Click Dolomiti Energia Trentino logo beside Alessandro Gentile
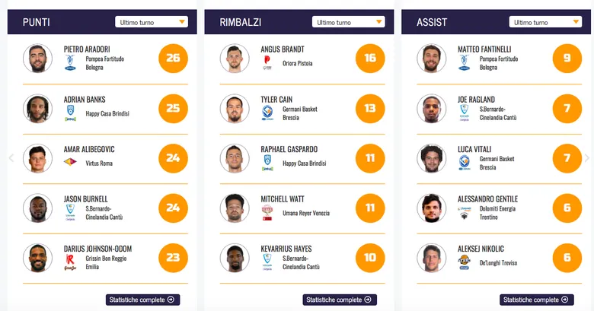 pyautogui.click(x=465, y=212)
